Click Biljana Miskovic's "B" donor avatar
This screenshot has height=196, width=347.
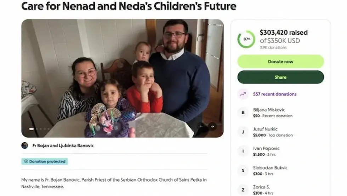243,113
